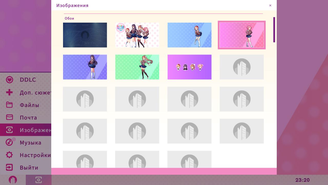
Task: Select highlighted Изображения menu entry
Action: pyautogui.click(x=26, y=130)
